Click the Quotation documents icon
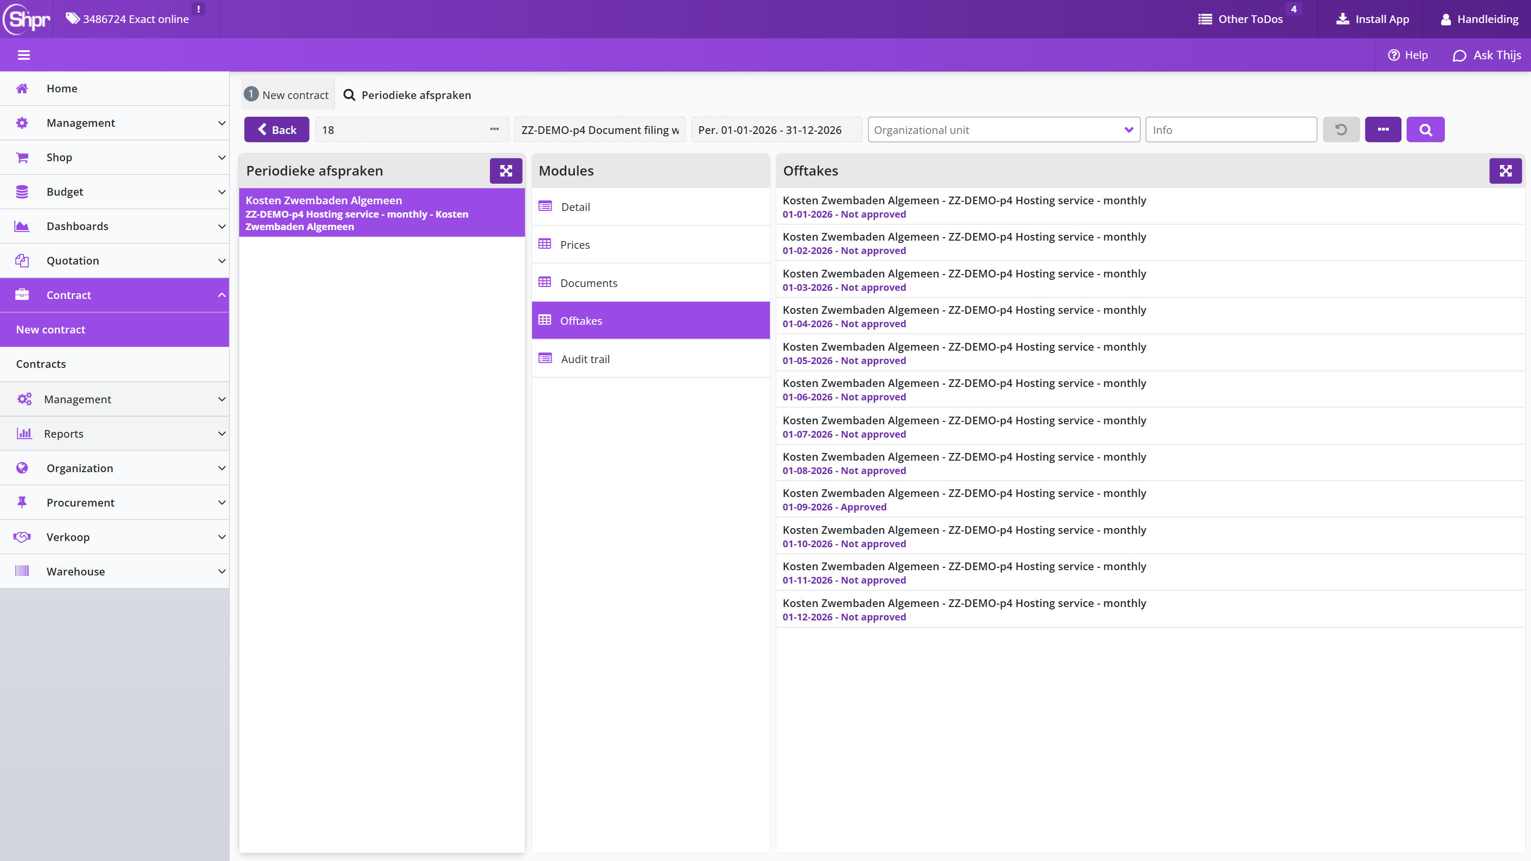The width and height of the screenshot is (1531, 861). tap(22, 261)
